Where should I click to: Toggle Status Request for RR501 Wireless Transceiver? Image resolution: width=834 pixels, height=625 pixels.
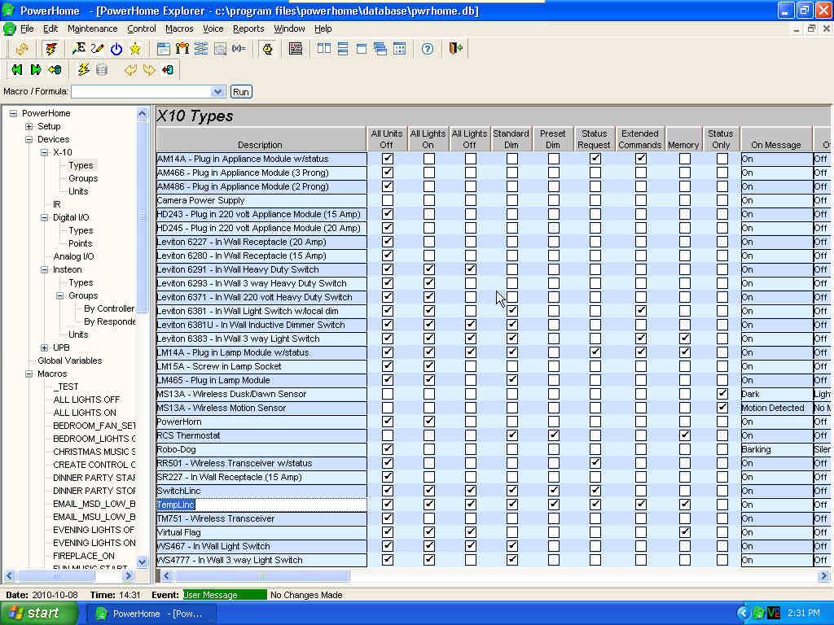coord(595,462)
